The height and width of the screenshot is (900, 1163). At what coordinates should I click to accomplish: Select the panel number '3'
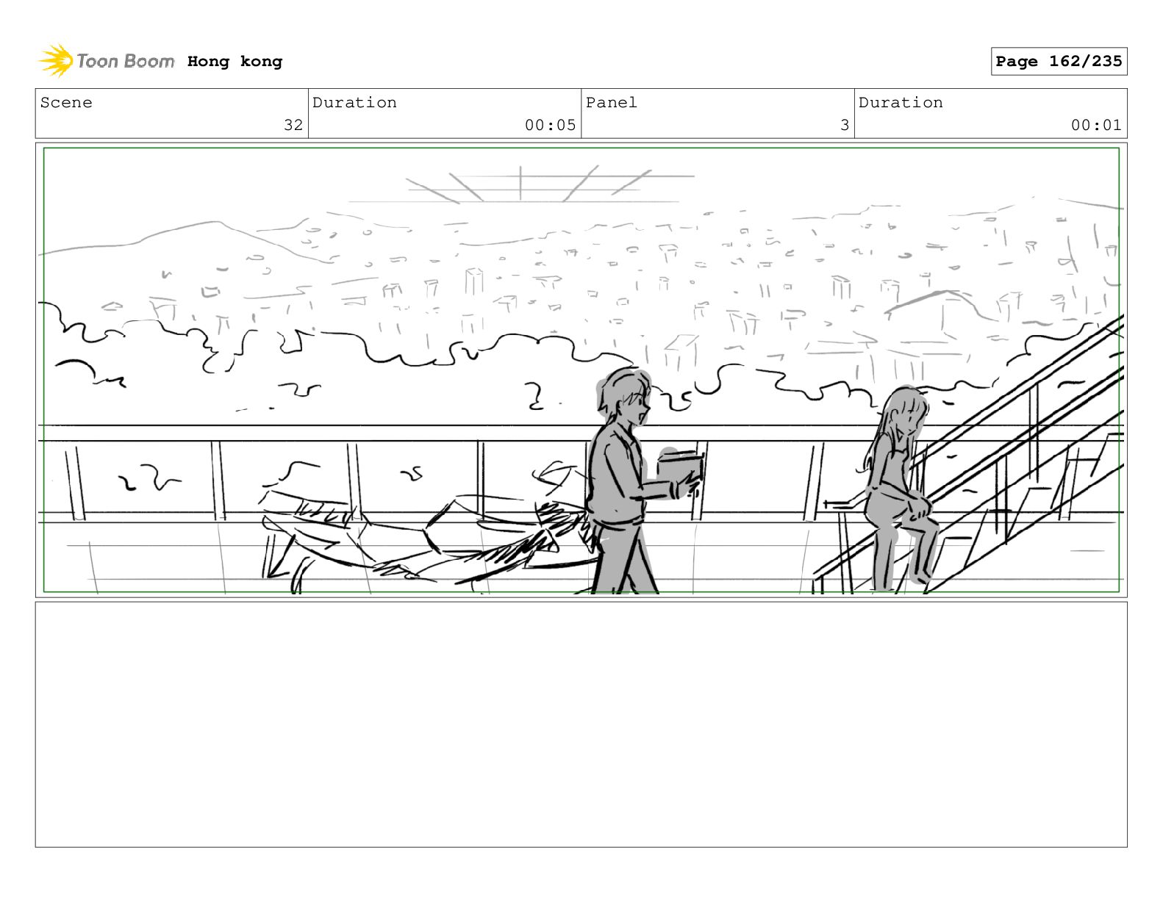pos(845,125)
